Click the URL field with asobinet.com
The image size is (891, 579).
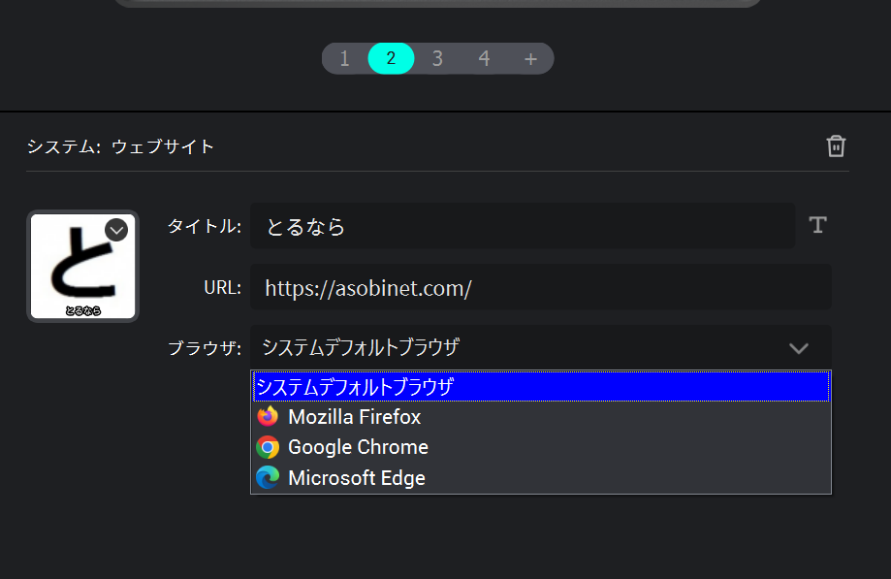[540, 288]
